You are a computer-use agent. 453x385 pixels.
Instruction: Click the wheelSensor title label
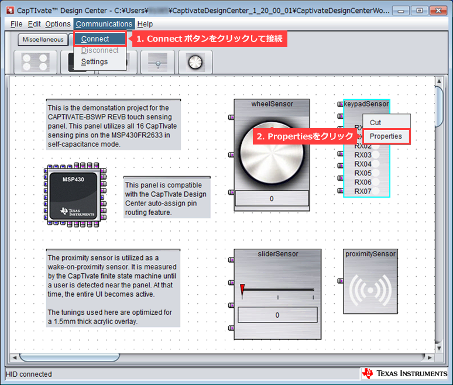(x=272, y=104)
